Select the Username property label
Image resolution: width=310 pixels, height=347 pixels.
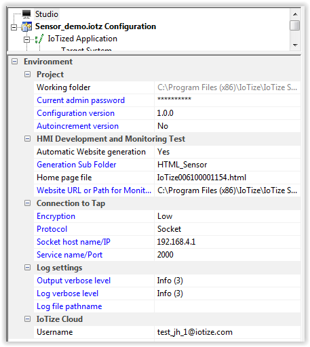[x=55, y=332]
